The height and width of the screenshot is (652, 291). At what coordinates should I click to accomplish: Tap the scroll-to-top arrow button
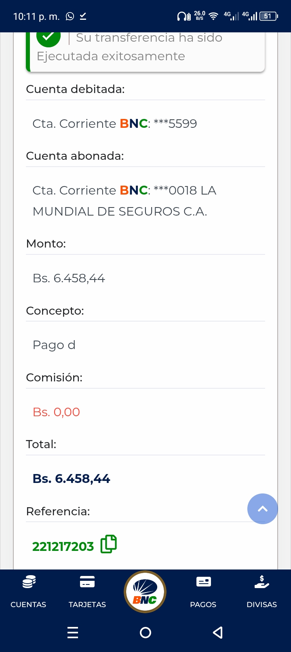pyautogui.click(x=262, y=509)
